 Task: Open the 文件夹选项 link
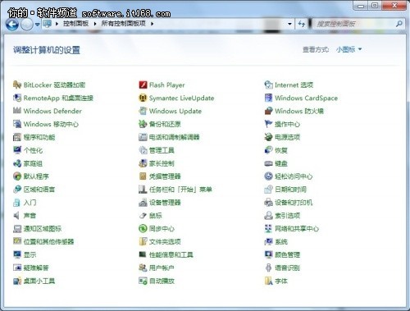pyautogui.click(x=165, y=241)
